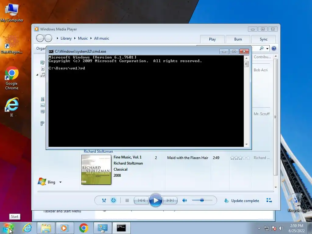Click the Bing logo

pos(42,182)
